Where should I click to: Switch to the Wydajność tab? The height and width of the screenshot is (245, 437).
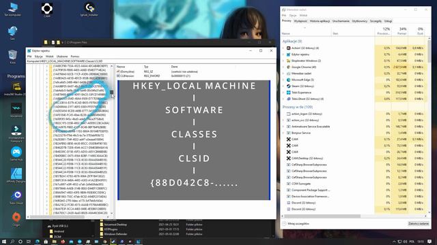[300, 21]
